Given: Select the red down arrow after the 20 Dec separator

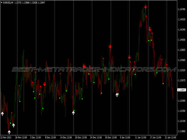Looking at the screenshot, I should point(84,66).
